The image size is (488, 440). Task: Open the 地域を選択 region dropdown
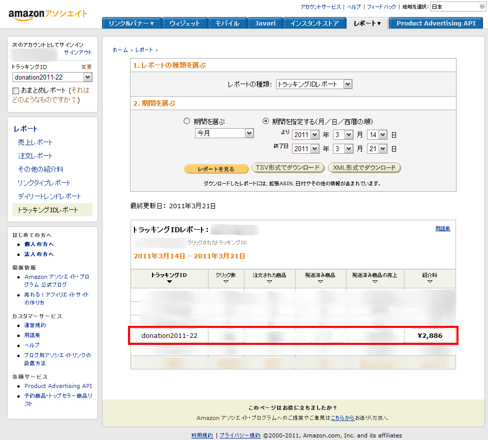[x=458, y=7]
